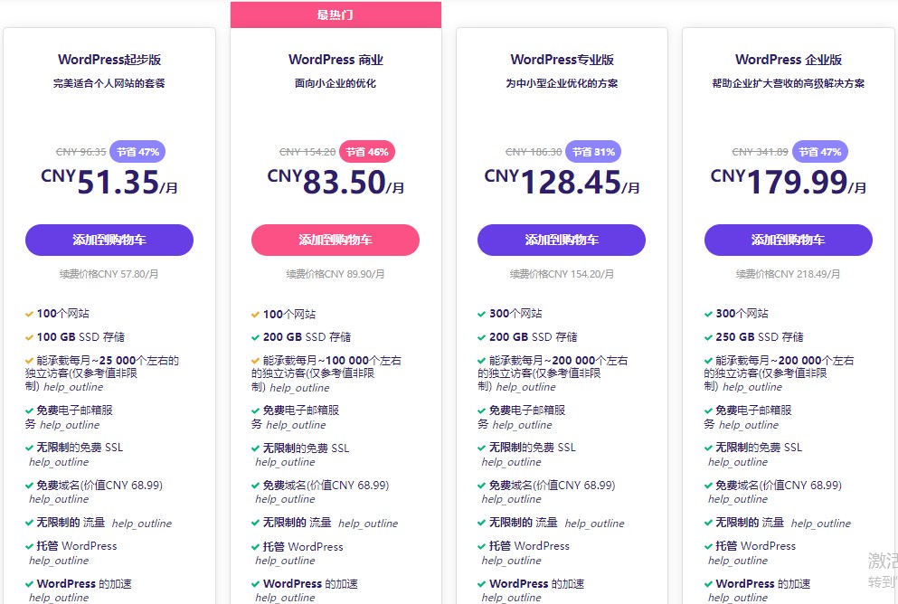The image size is (898, 604).
Task: Click help icon after 免费电子邮箱服务 in 起步版
Action: click(x=69, y=425)
